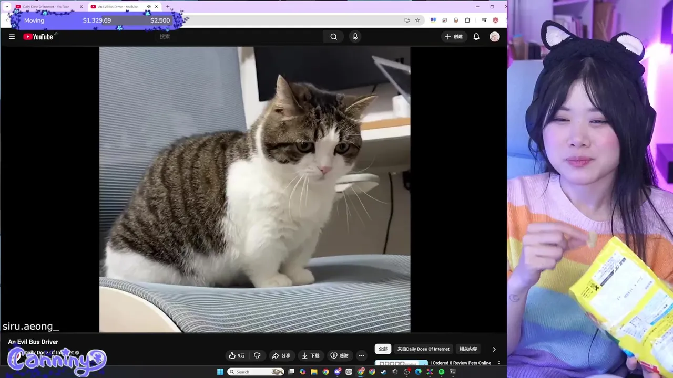Click into the YouTube search box

[x=239, y=37]
